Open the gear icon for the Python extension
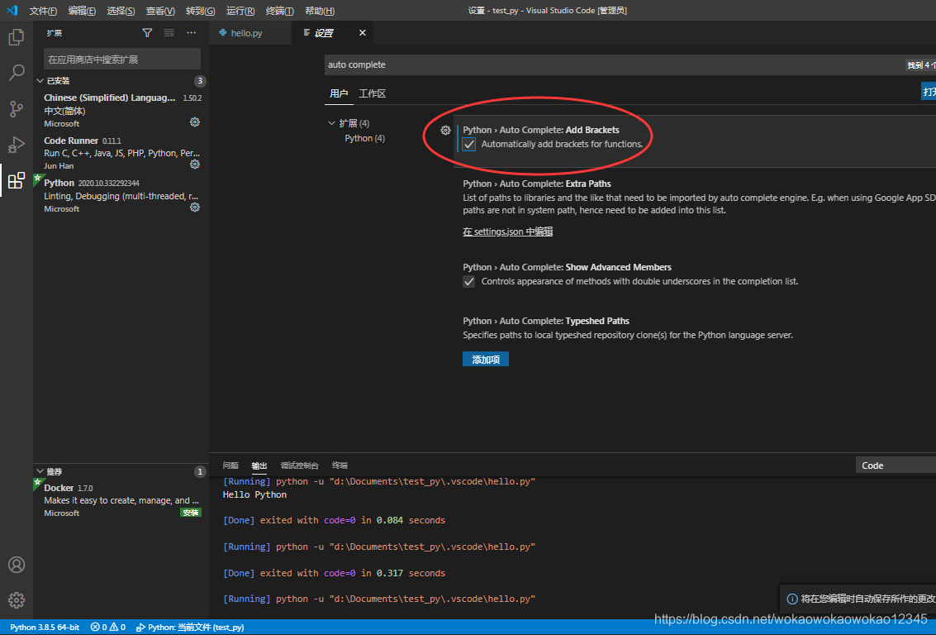Screen dimensions: 936x635 (194, 208)
